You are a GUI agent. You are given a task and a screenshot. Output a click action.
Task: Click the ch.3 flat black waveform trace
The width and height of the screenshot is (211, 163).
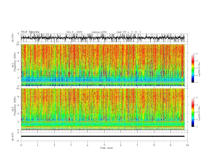click(x=103, y=136)
